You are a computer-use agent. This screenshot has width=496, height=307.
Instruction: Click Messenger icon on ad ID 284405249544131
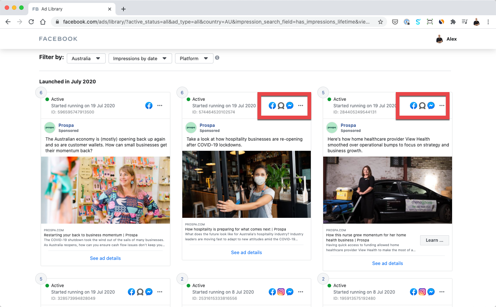[x=431, y=105]
